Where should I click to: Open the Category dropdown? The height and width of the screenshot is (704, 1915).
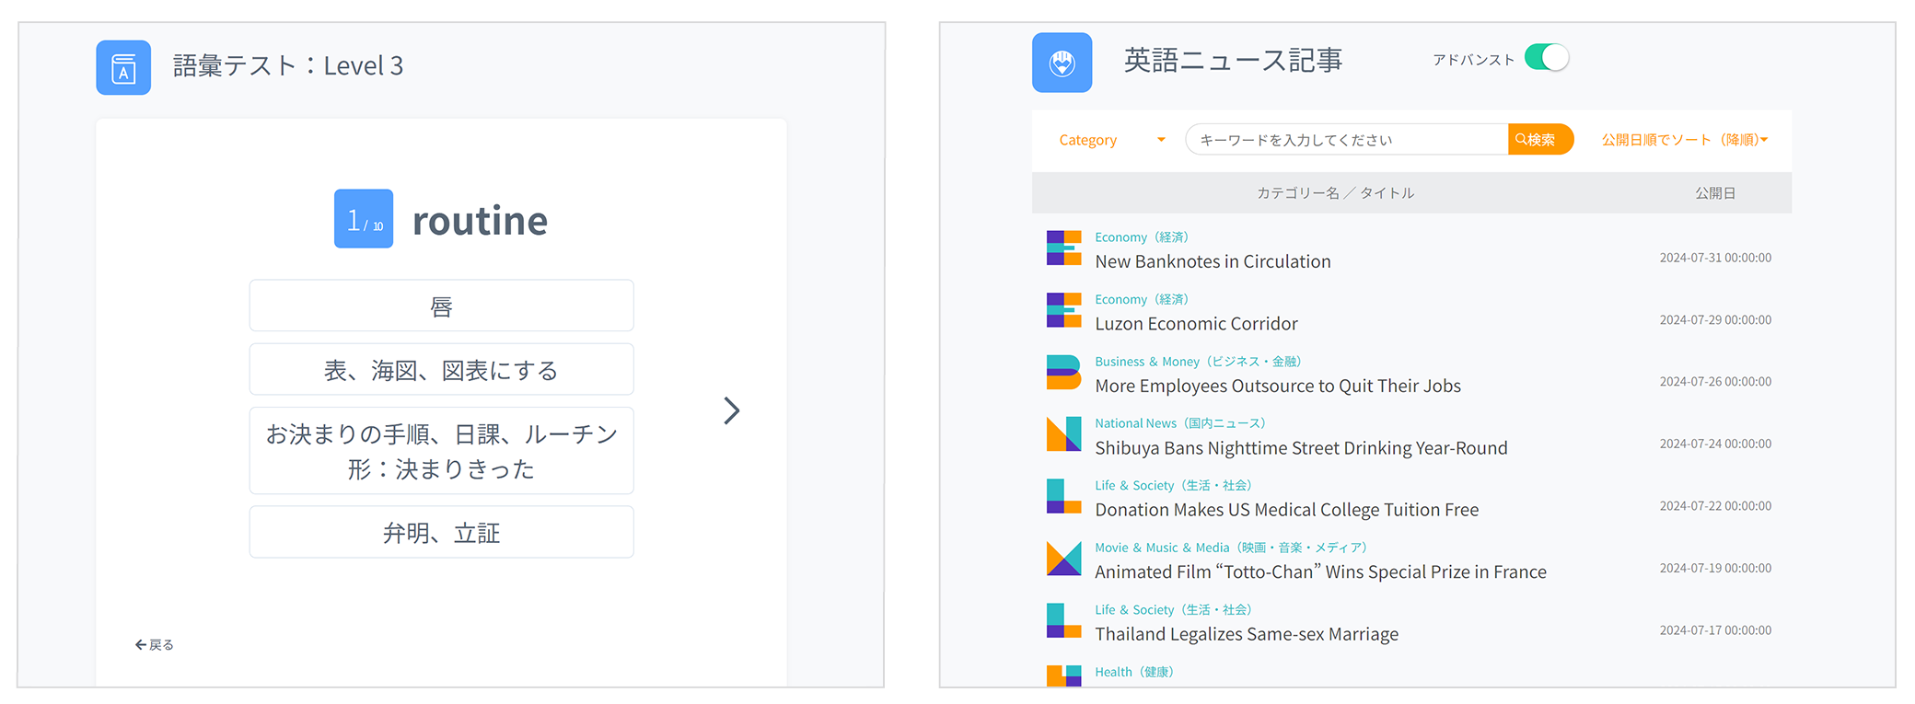pyautogui.click(x=1111, y=140)
